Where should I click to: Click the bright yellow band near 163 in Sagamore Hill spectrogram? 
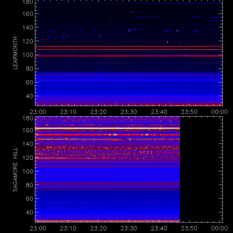pos(107,128)
